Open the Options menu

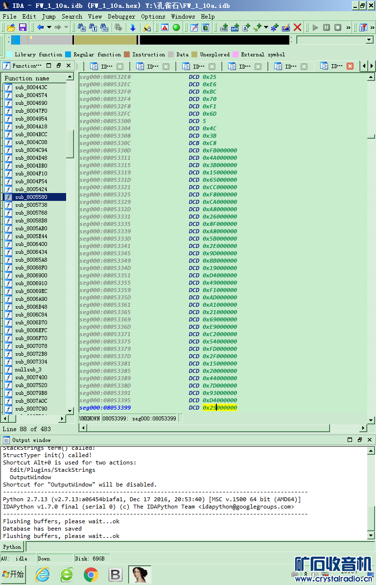click(153, 16)
